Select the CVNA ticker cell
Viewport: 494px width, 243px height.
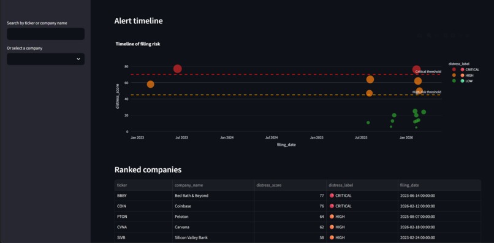click(x=143, y=227)
